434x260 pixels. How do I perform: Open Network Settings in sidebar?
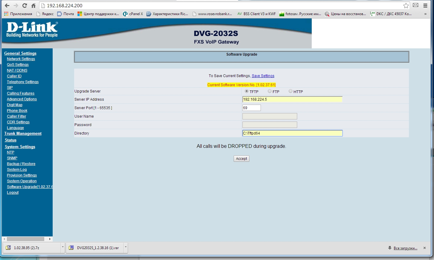tap(21, 59)
